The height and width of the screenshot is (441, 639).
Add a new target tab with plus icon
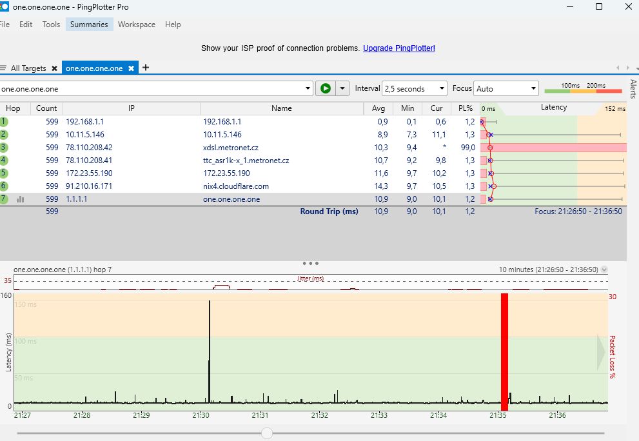point(146,68)
